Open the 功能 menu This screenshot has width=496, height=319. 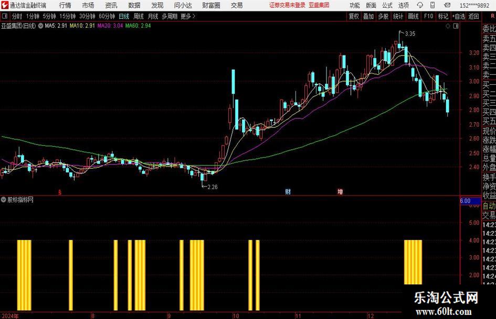[x=355, y=5]
